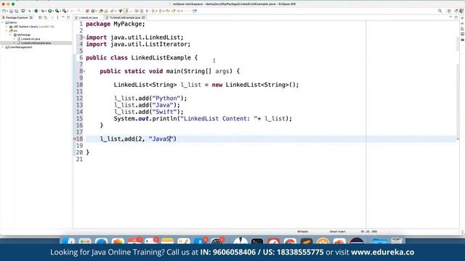Click the first icon in right trim bar
The height and width of the screenshot is (261, 465).
tap(462, 18)
